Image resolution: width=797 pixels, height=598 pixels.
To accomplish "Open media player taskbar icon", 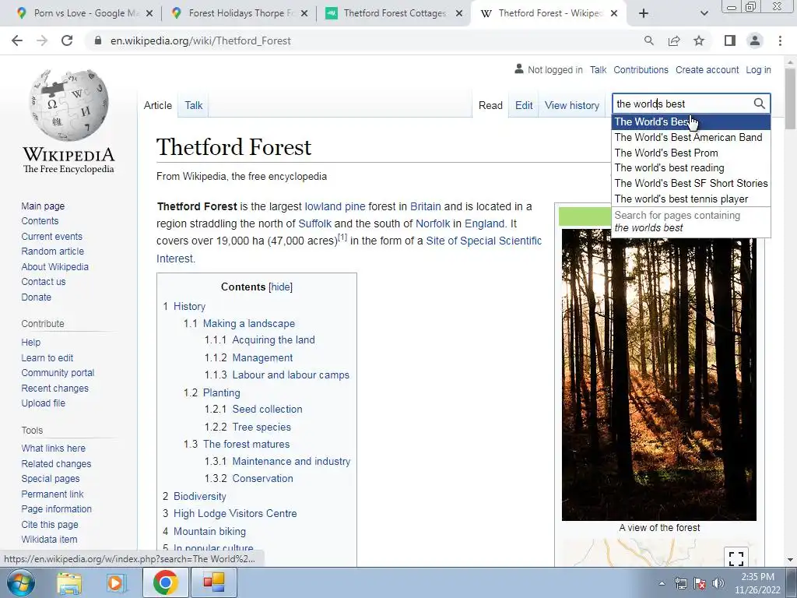I will [x=117, y=583].
